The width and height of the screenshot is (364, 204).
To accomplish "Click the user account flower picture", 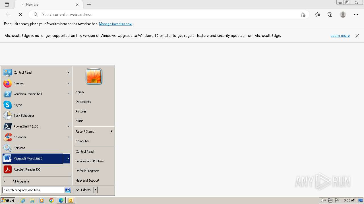I will tap(94, 76).
